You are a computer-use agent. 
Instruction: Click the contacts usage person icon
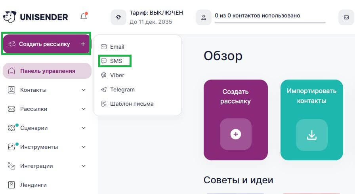click(x=204, y=17)
